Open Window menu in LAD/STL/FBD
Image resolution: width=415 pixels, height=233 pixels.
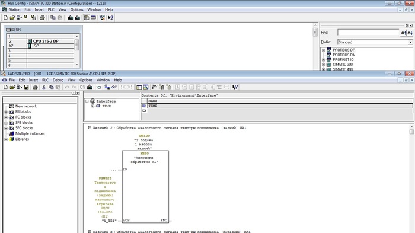click(x=103, y=80)
